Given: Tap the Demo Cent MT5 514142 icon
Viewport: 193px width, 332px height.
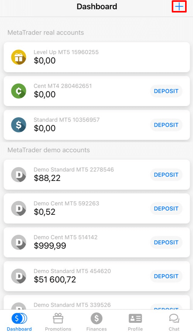Looking at the screenshot, I should tap(19, 242).
